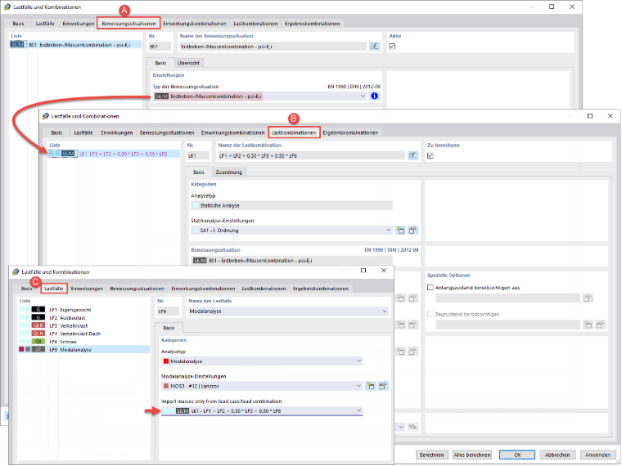Create new static analysis settings icon

point(401,231)
